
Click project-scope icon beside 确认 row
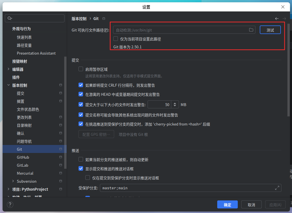click(x=61, y=133)
